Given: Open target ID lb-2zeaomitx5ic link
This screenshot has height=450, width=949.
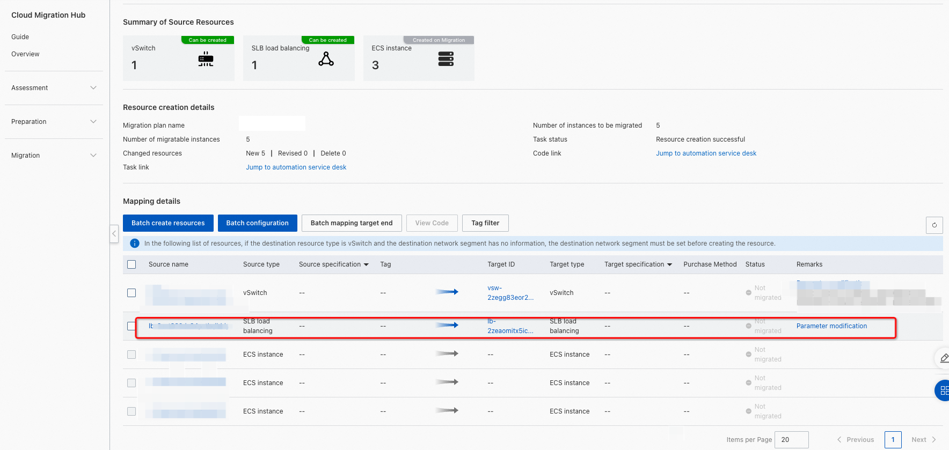Looking at the screenshot, I should tap(510, 326).
